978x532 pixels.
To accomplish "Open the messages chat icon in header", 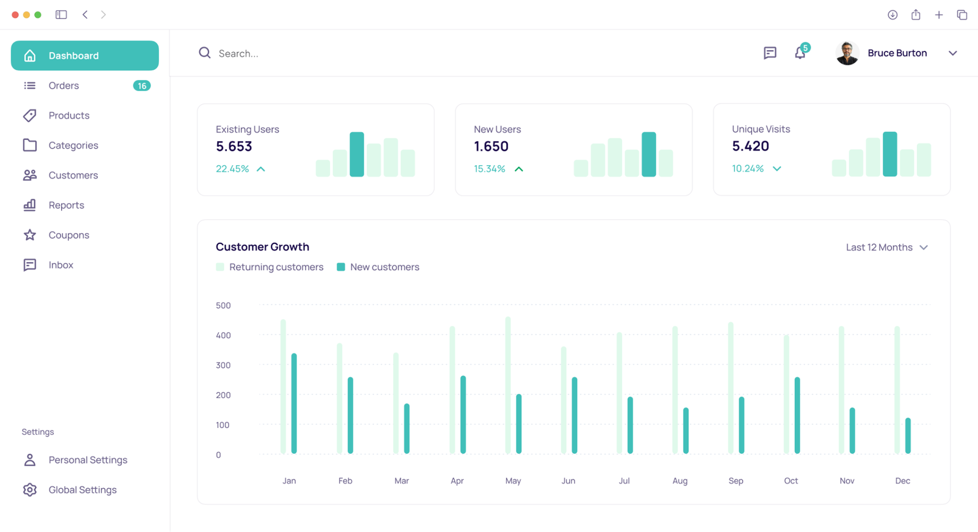I will click(770, 53).
